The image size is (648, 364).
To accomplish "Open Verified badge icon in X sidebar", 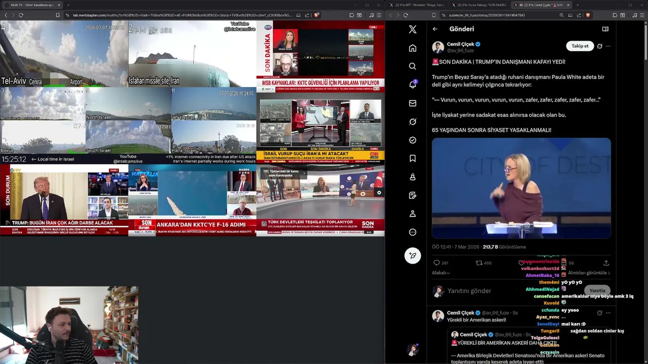I will coord(413,140).
